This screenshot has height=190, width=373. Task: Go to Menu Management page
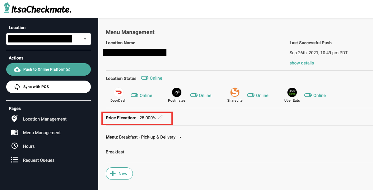[42, 133]
